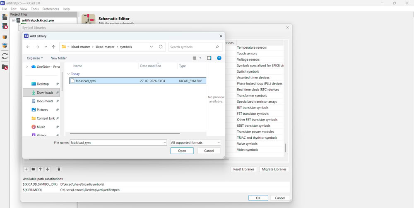Collapse artifirstpcb.kicad_pro project tree node
This screenshot has height=208, width=414.
pyautogui.click(x=13, y=20)
